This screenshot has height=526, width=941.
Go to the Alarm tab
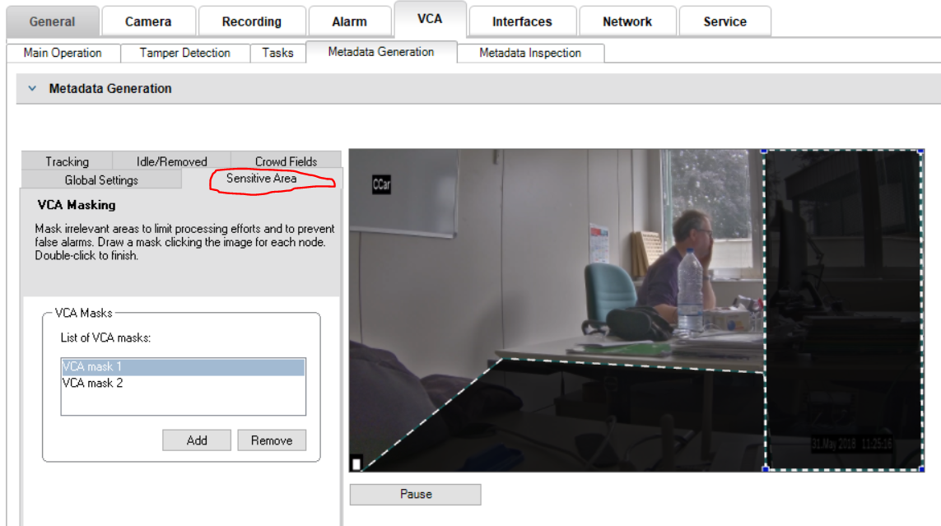click(x=350, y=21)
